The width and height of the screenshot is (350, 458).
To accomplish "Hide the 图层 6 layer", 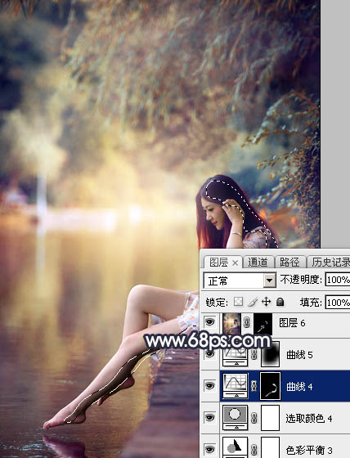I will 210,322.
